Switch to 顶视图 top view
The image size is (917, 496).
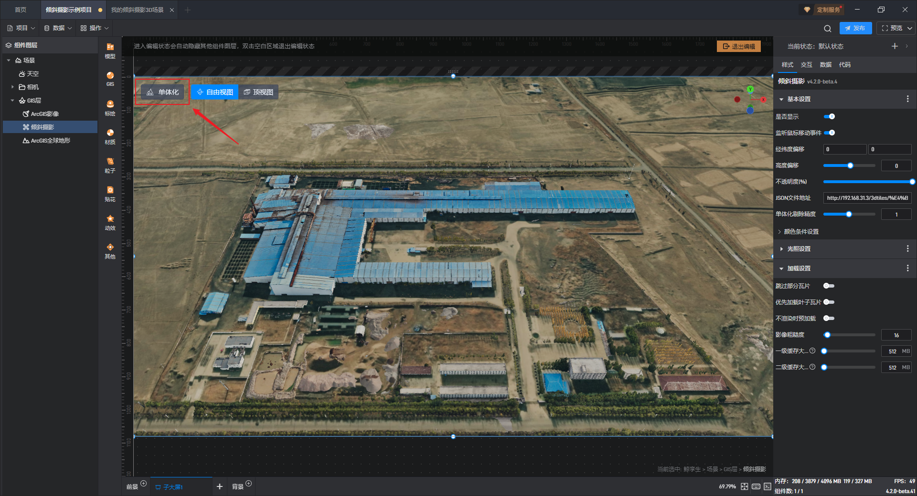click(258, 92)
